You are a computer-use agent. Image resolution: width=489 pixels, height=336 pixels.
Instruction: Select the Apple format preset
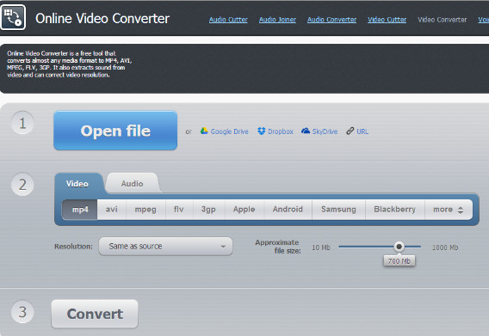(x=244, y=210)
